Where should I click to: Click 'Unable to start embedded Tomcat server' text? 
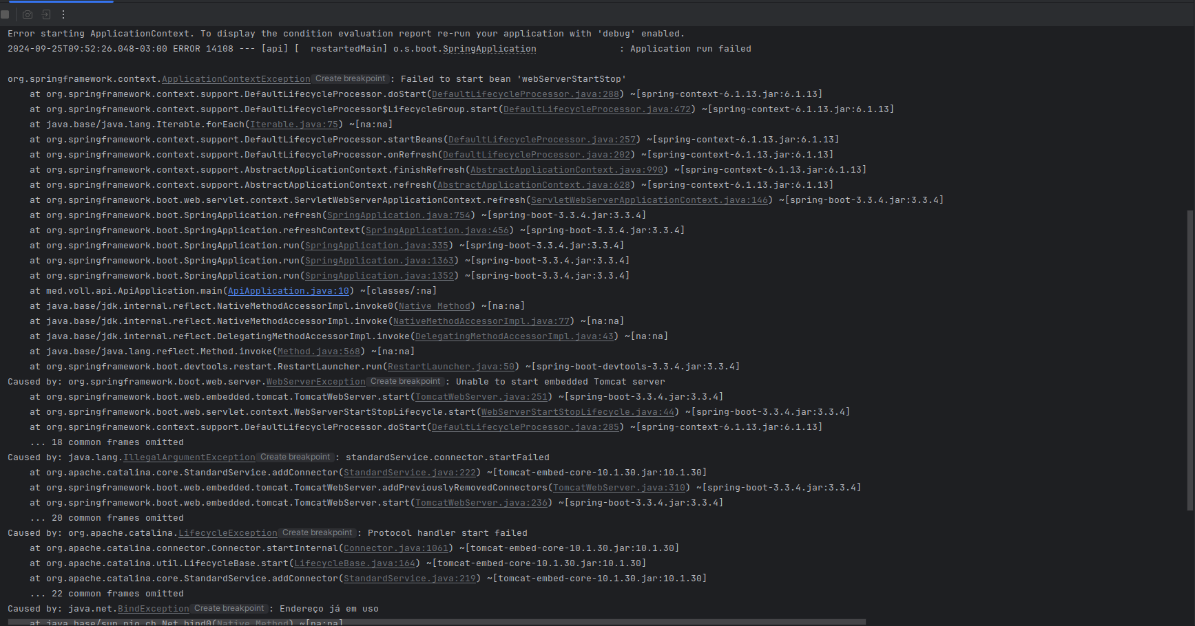561,382
